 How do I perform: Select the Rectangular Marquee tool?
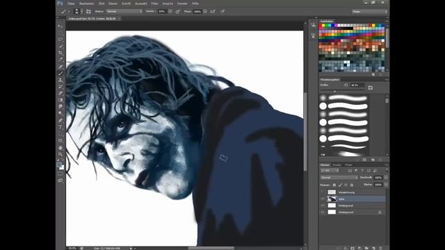click(x=60, y=33)
